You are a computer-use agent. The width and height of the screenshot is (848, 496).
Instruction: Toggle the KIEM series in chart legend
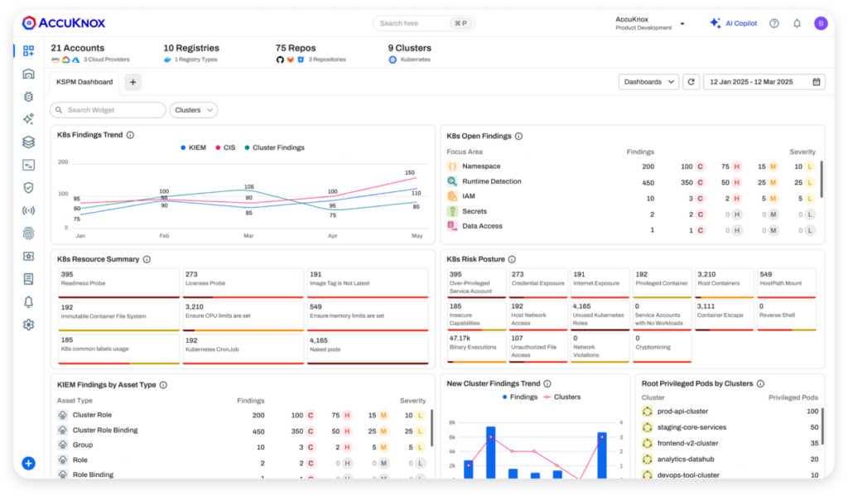click(x=193, y=147)
